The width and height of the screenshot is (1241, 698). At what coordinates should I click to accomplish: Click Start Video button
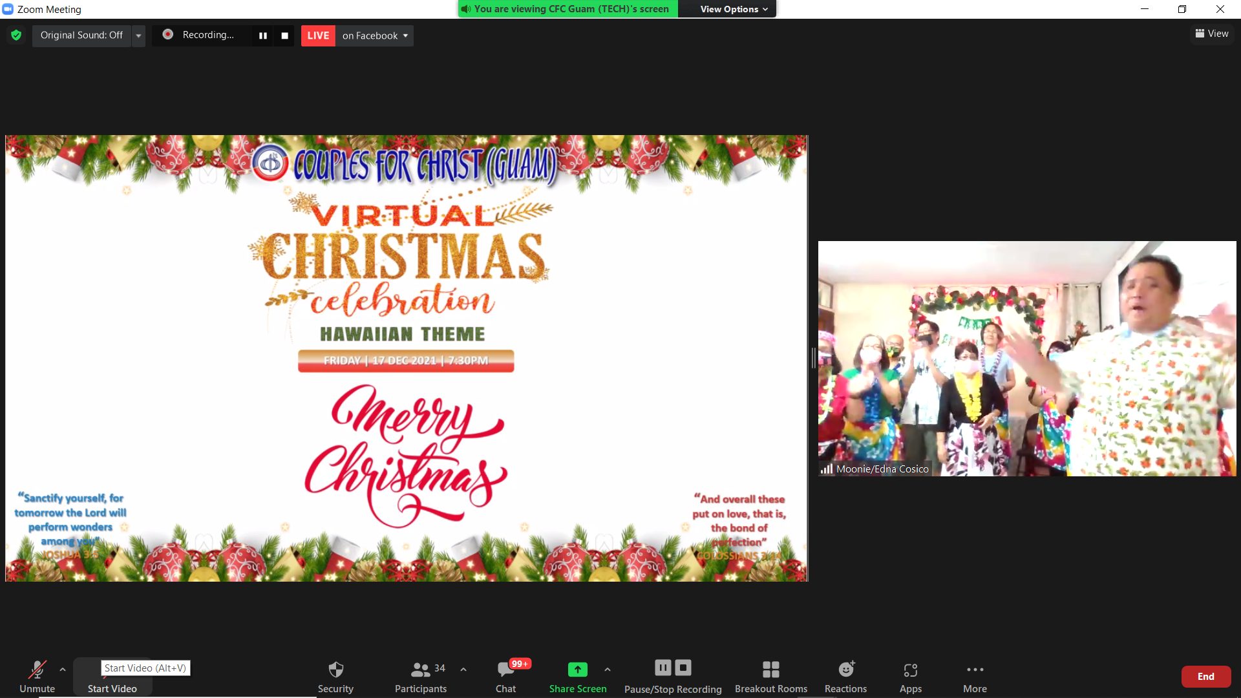(x=112, y=677)
